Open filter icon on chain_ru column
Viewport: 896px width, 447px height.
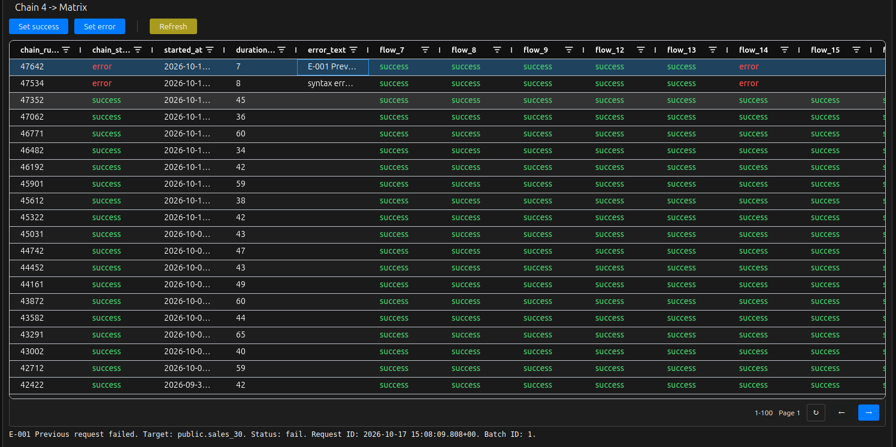point(66,50)
